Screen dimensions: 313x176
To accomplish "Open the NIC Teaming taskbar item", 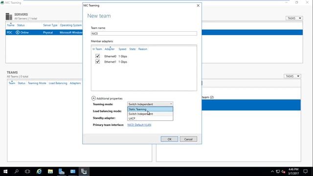I will [84, 172].
